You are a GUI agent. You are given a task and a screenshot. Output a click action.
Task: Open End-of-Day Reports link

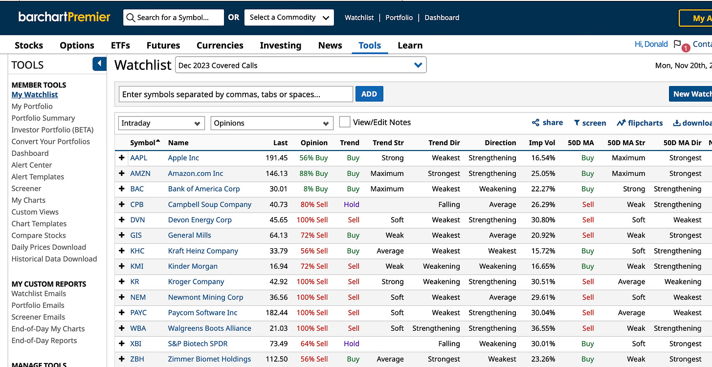click(x=44, y=340)
